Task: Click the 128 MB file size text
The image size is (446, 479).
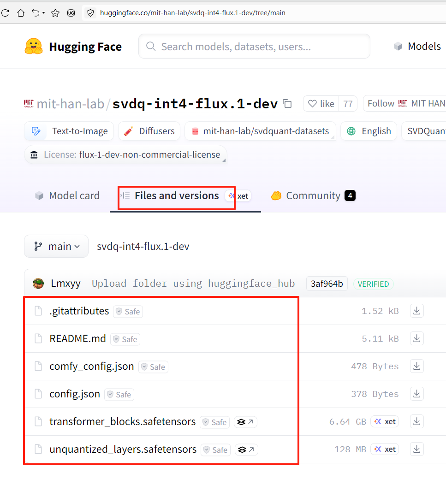Action: 351,449
